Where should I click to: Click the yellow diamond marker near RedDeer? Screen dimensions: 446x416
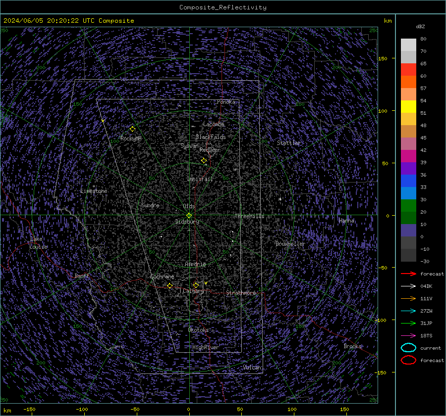[204, 161]
